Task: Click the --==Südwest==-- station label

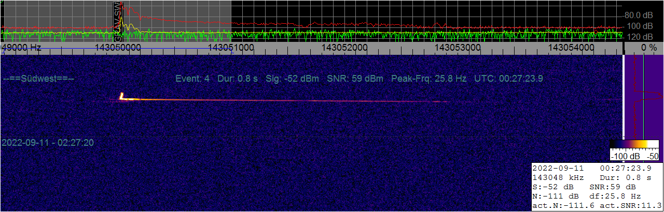Action: tap(38, 79)
